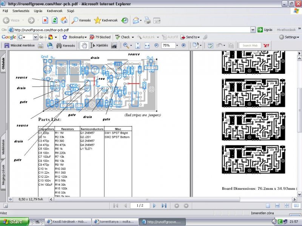302x226 pixels.
Task: Open the Megjegyzések comments side tab
Action: (3, 175)
